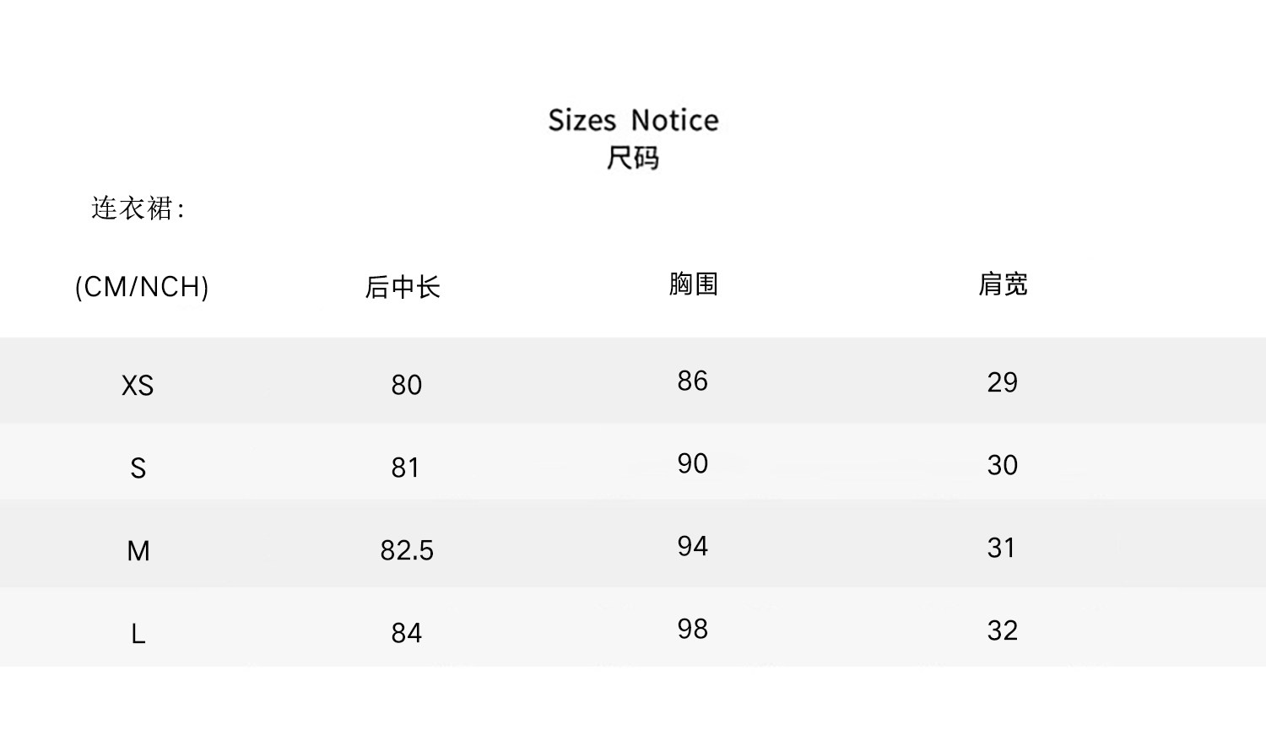Screen dimensions: 1266x741
Task: Click the L size row label
Action: [x=138, y=634]
